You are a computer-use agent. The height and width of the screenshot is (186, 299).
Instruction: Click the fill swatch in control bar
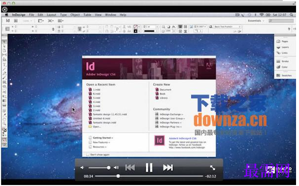coord(135,27)
